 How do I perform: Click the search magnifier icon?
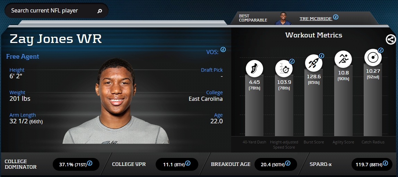tap(100, 11)
